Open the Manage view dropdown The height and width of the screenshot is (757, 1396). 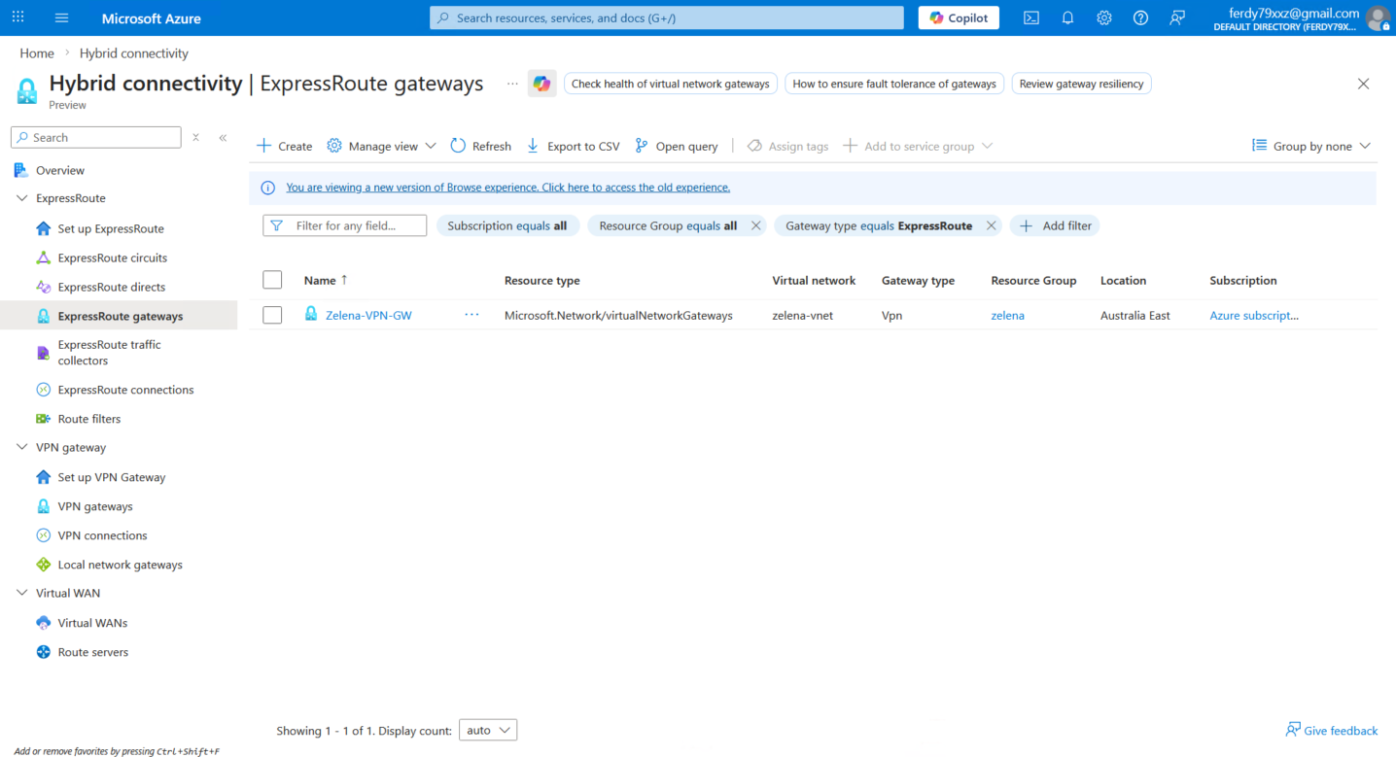(x=382, y=146)
